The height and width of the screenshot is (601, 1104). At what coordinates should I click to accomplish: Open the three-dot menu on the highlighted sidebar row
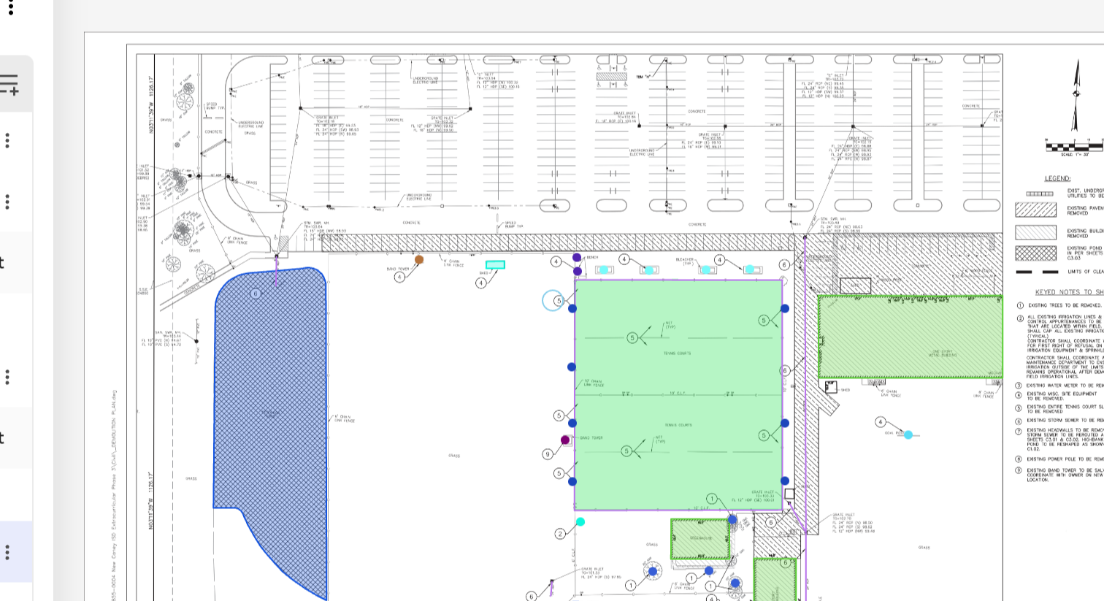pyautogui.click(x=7, y=551)
